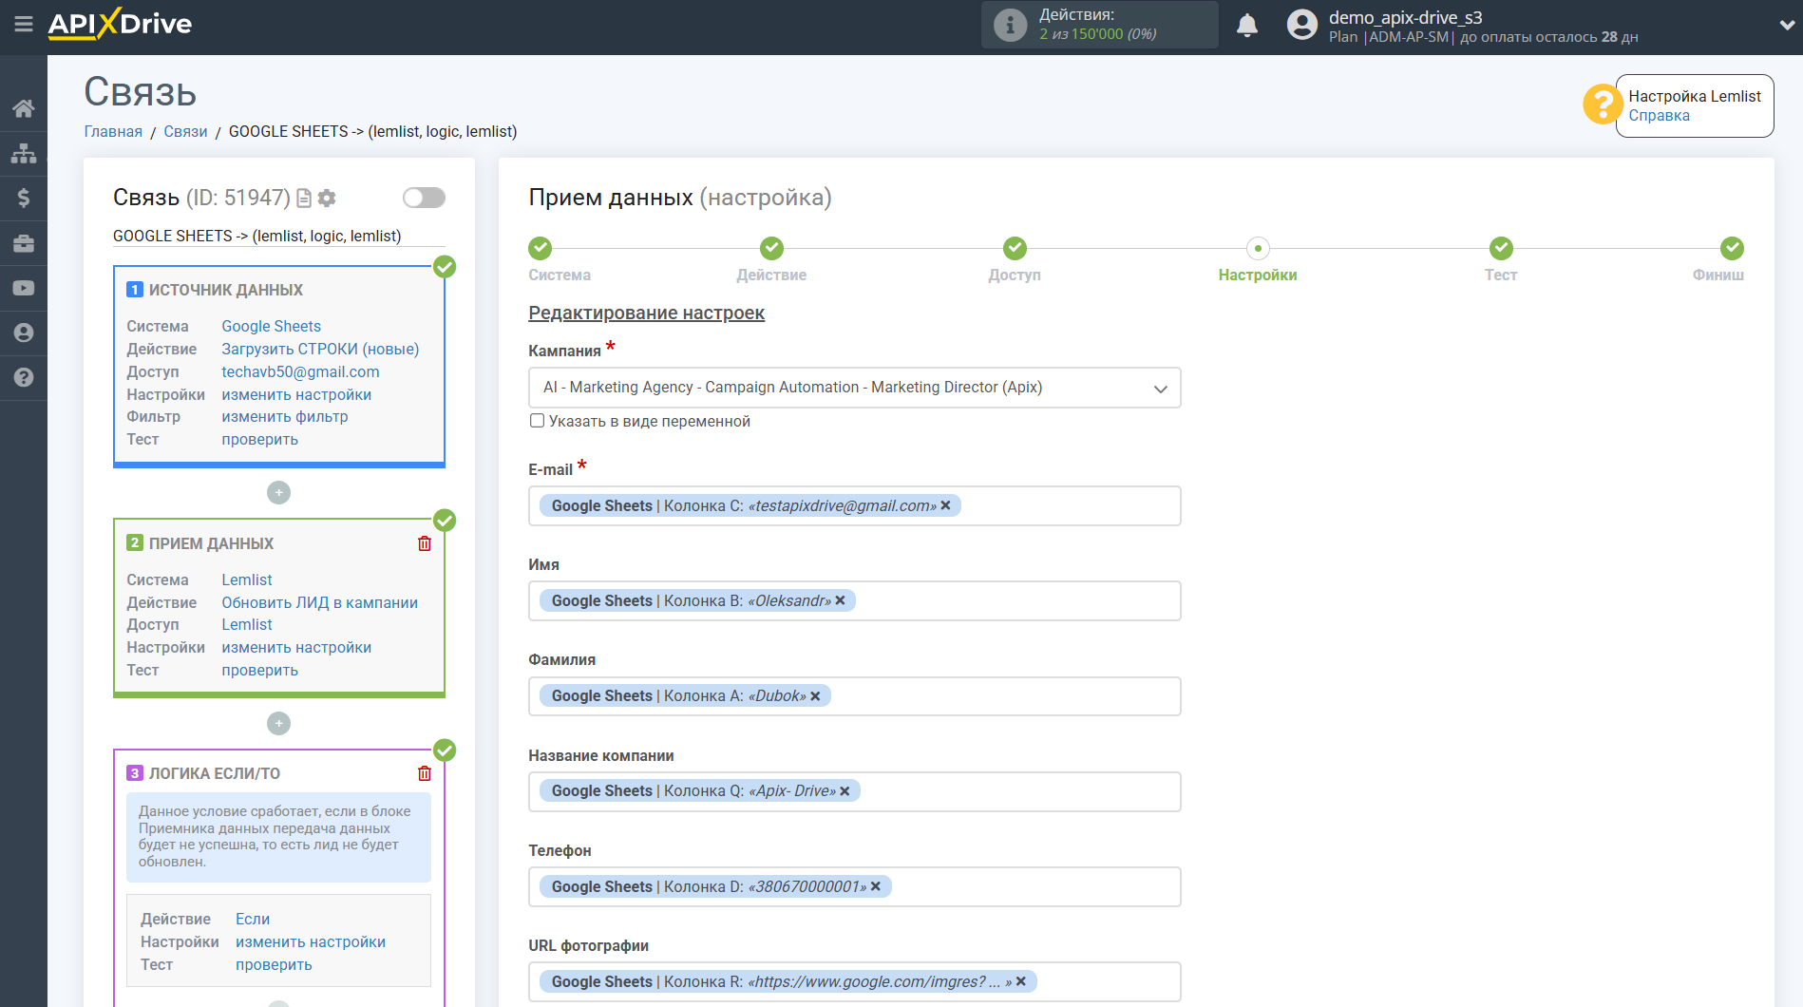1803x1007 pixels.
Task: Click проверить in logic block
Action: pos(274,964)
